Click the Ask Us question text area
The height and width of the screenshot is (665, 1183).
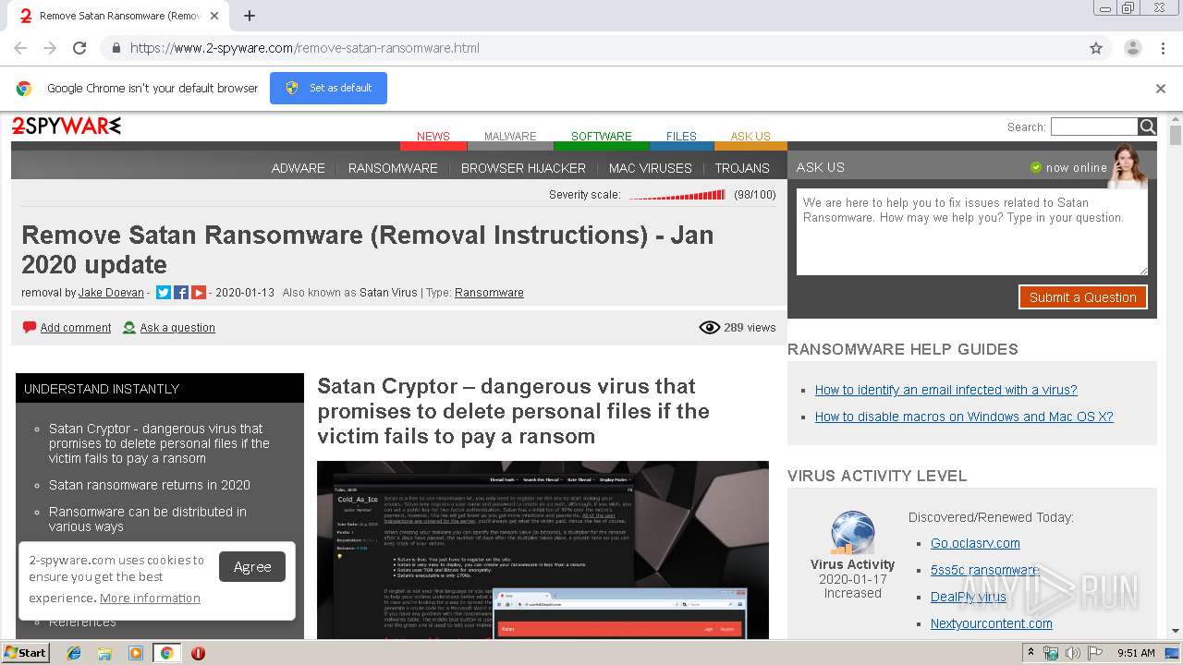972,232
